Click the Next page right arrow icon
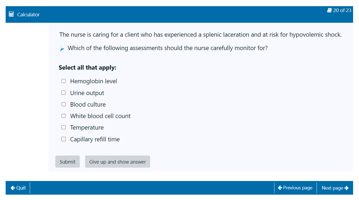The height and width of the screenshot is (200, 359). (x=346, y=188)
